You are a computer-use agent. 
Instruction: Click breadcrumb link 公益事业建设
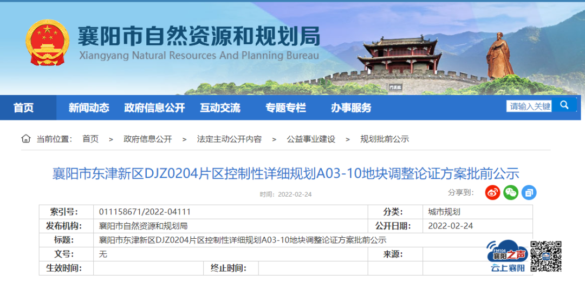(x=311, y=139)
